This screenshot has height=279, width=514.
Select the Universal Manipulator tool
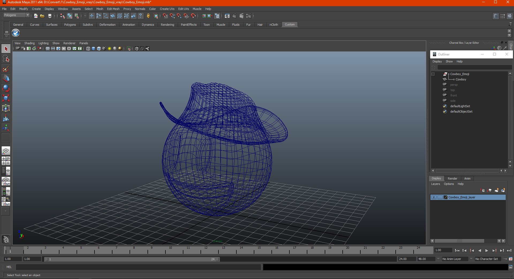6,108
